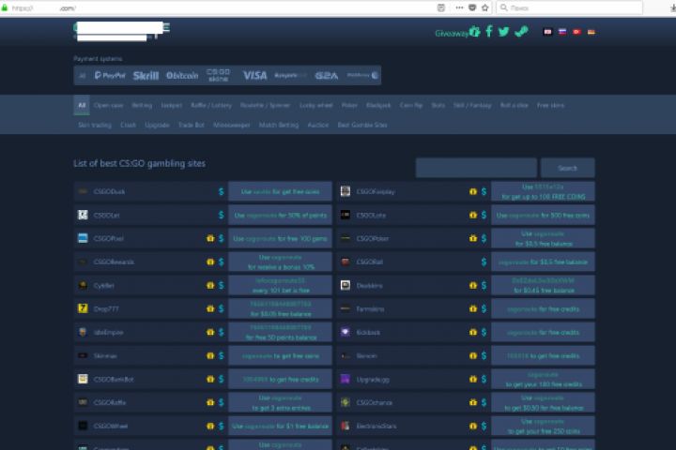The width and height of the screenshot is (676, 450).
Task: Open the CSGOLotto site link
Action: 371,215
